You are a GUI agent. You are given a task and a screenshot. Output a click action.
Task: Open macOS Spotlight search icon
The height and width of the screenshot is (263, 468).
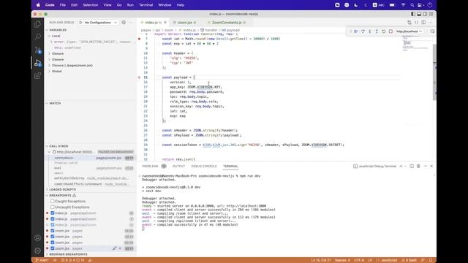412,5
